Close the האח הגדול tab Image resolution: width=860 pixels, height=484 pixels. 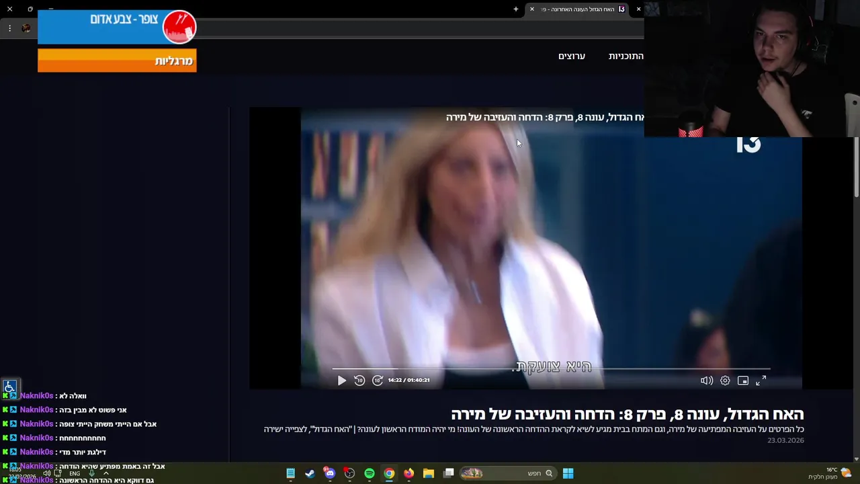(x=532, y=9)
